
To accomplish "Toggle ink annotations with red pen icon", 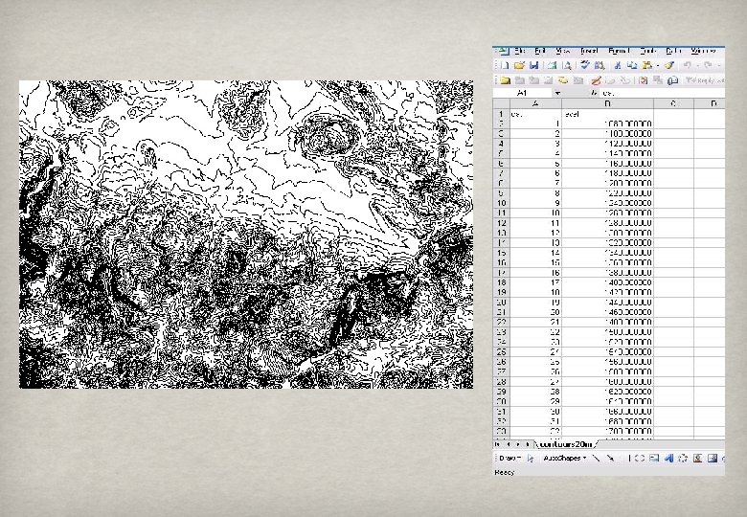I will click(596, 80).
